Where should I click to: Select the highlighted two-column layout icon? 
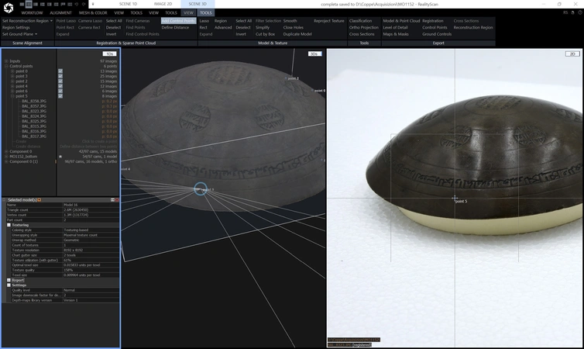pyautogui.click(x=29, y=4)
